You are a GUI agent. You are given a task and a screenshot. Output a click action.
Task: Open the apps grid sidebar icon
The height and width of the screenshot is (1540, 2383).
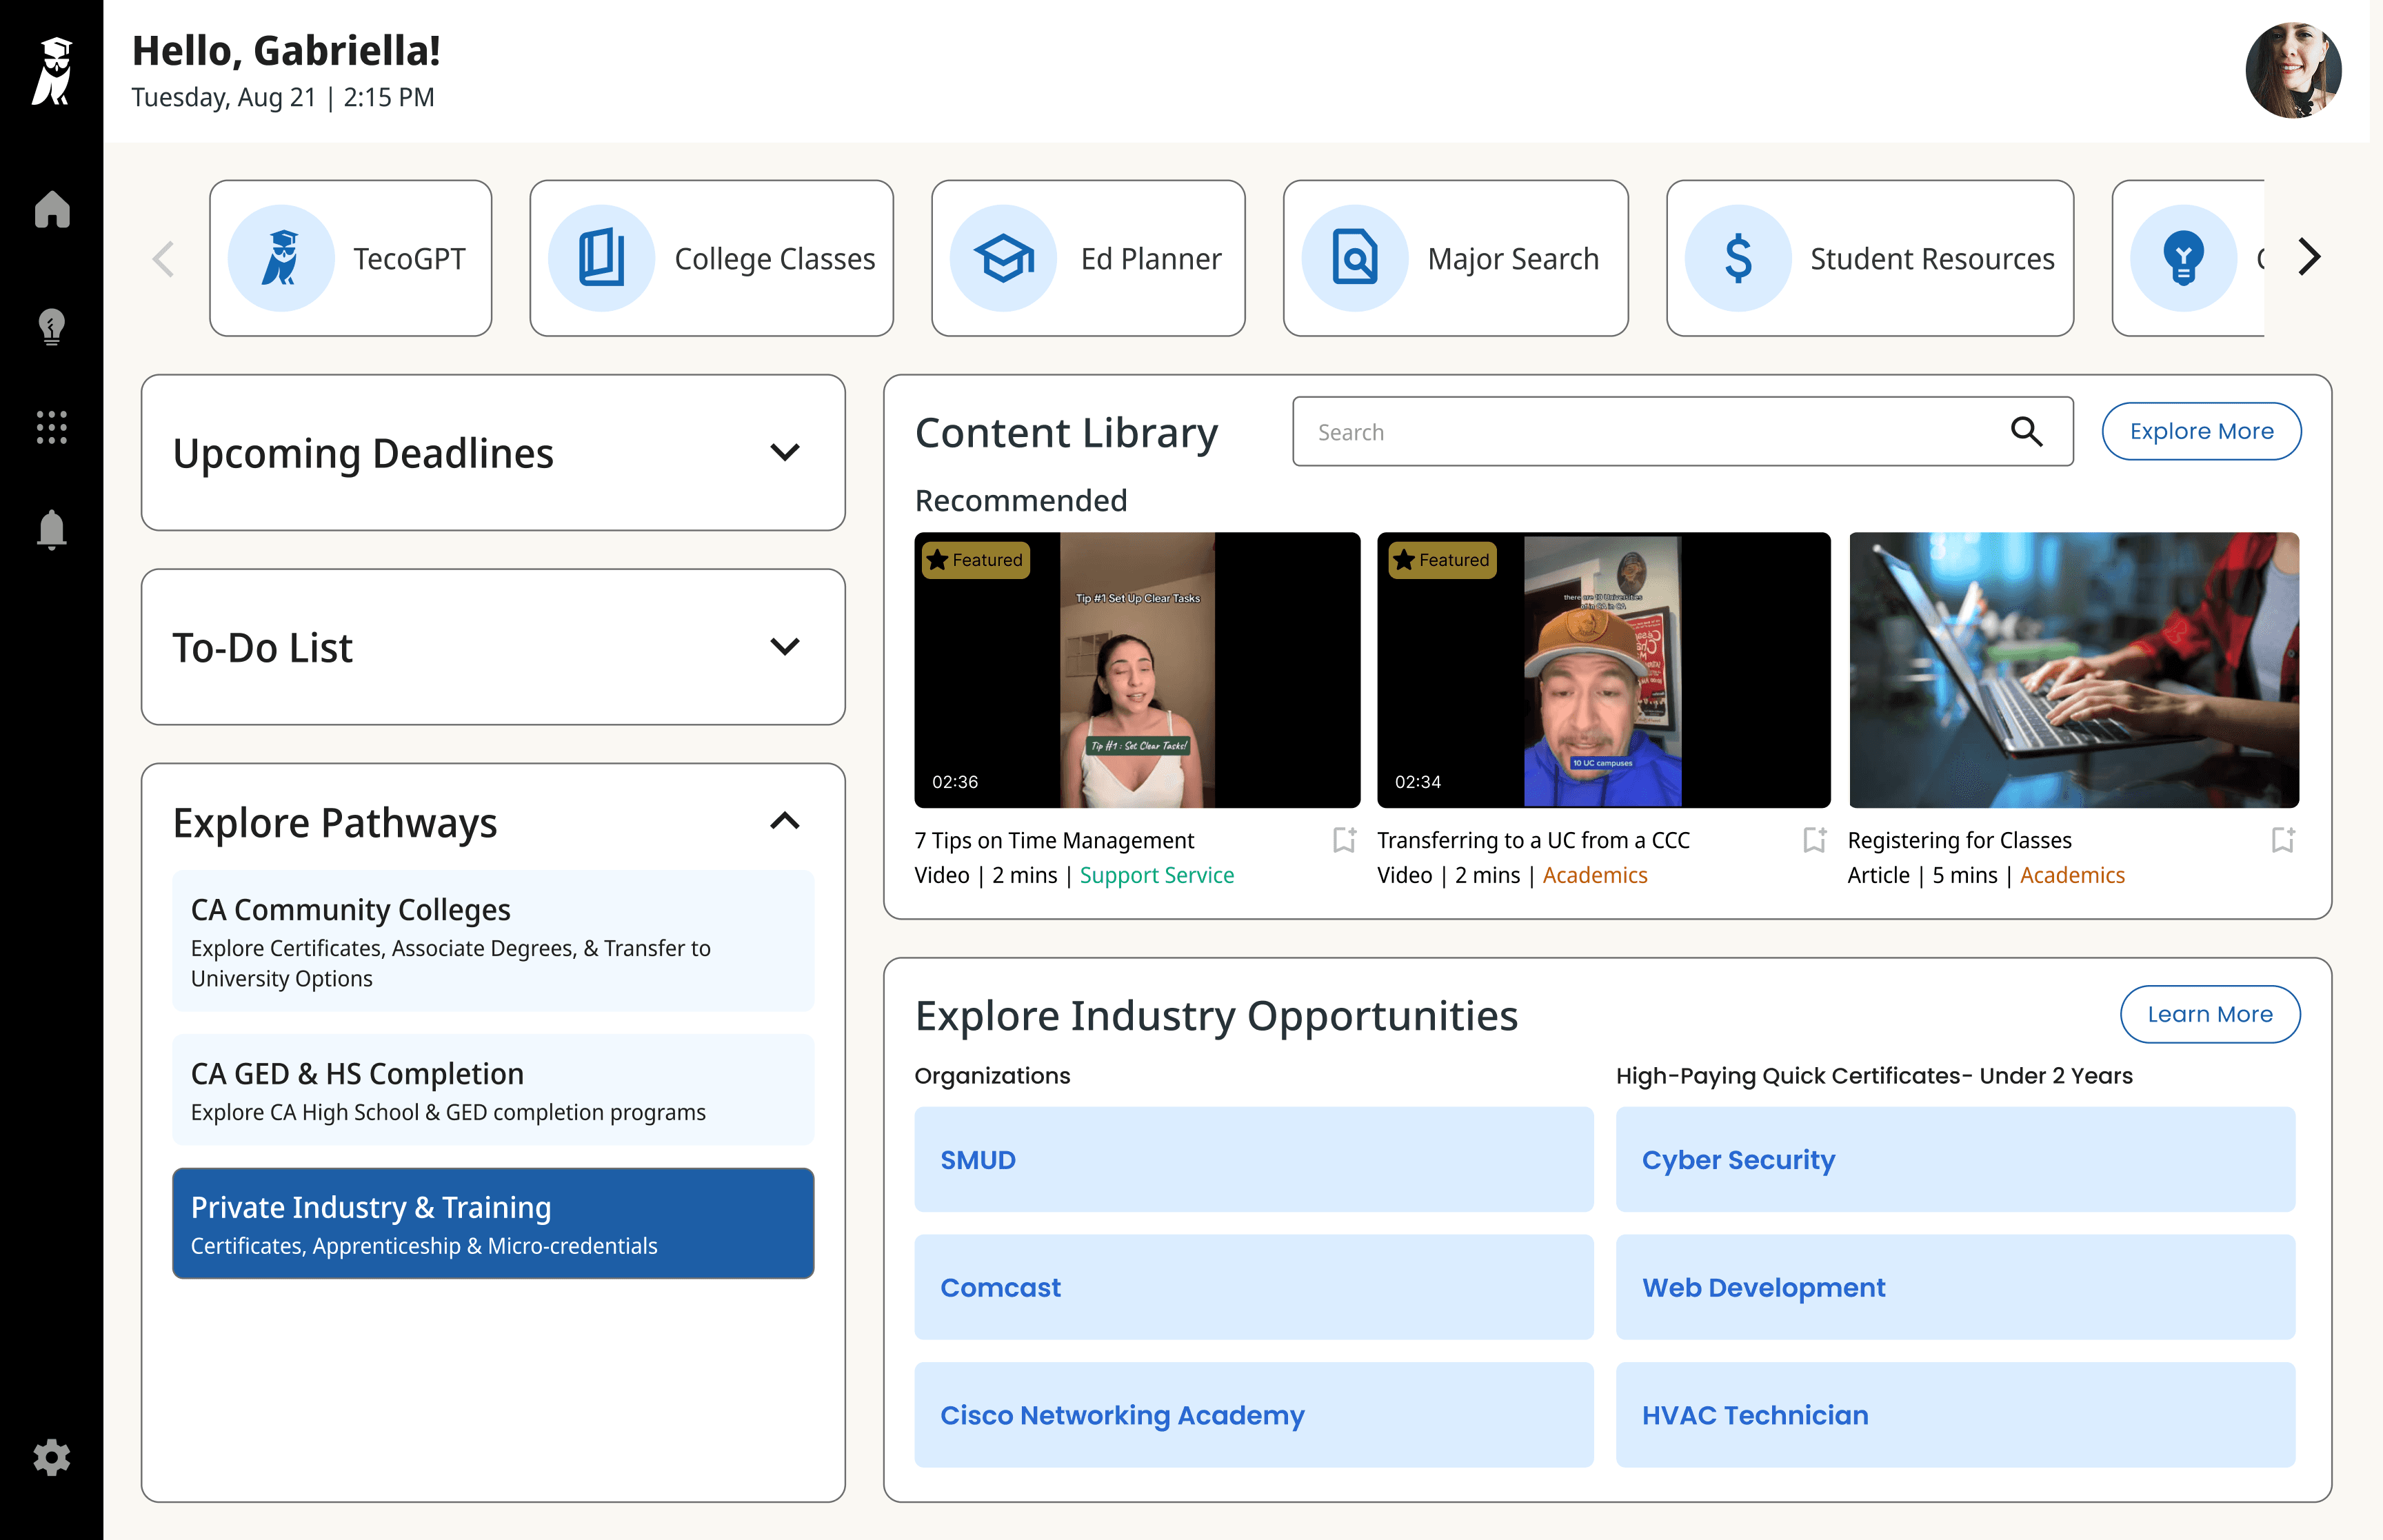pos(52,428)
